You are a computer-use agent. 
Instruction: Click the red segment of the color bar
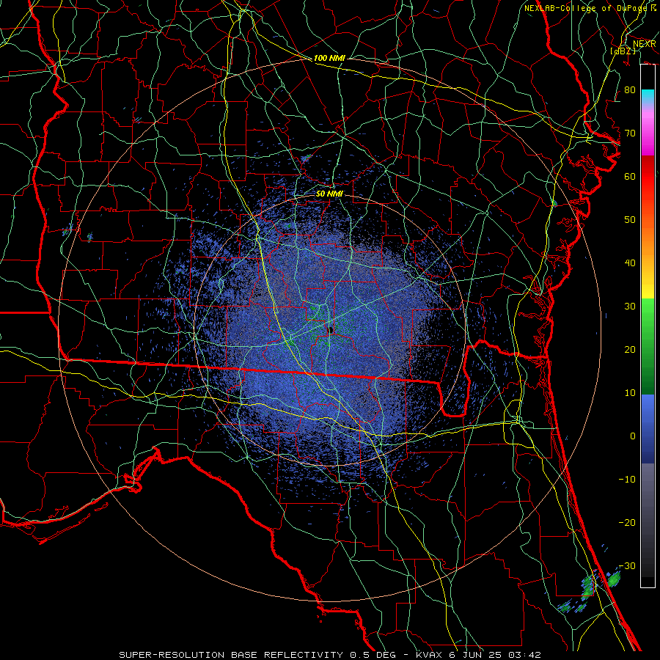click(x=648, y=187)
